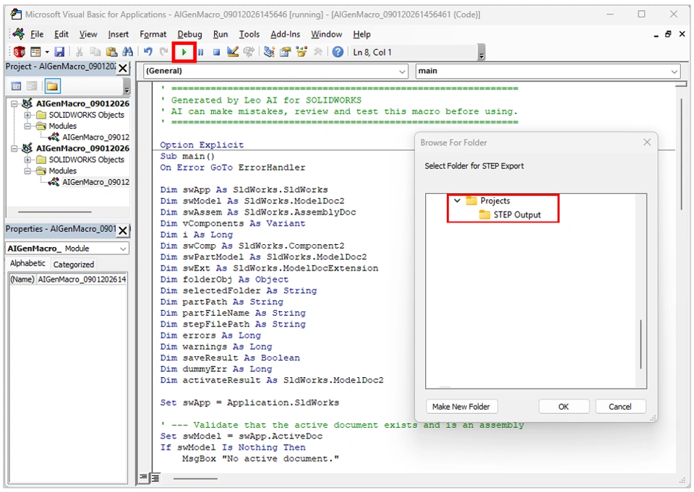
Task: Open the Help menu
Action: point(361,34)
